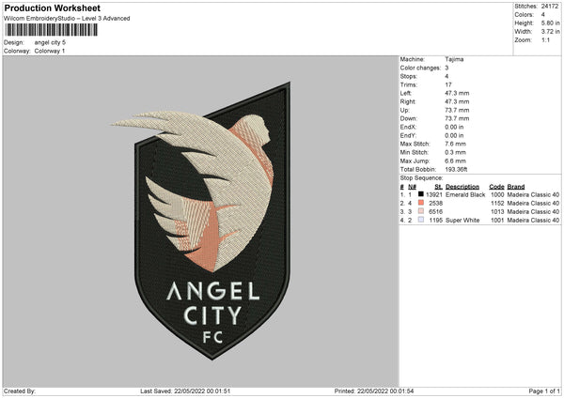Screen dimensions: 564x398
Task: Click the white swatch for Super White
Action: (x=421, y=220)
